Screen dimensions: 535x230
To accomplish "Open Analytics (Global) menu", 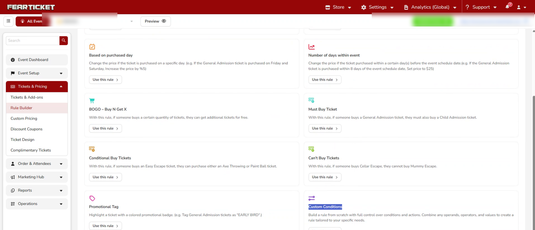I will click(430, 7).
